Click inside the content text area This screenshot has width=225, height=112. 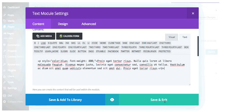(x=111, y=70)
